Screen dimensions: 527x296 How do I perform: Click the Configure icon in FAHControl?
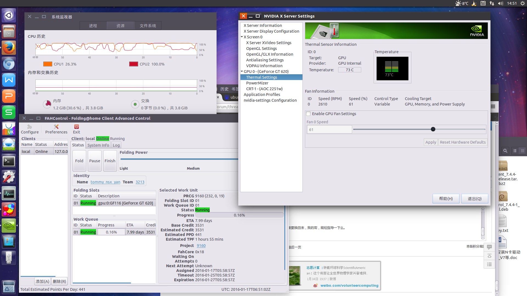pos(30,129)
